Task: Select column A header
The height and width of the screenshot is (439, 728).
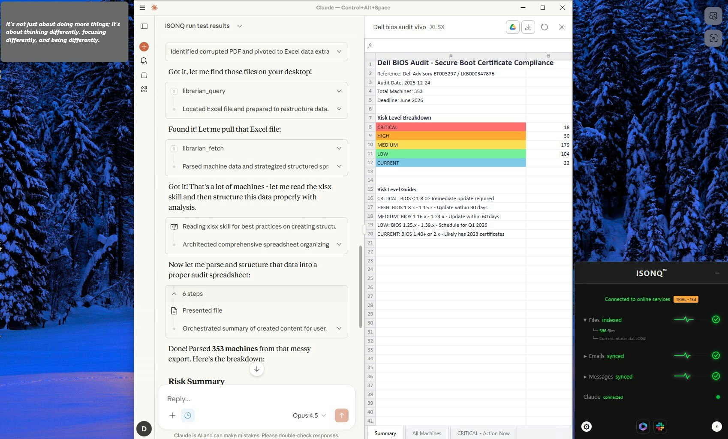Action: (x=451, y=56)
